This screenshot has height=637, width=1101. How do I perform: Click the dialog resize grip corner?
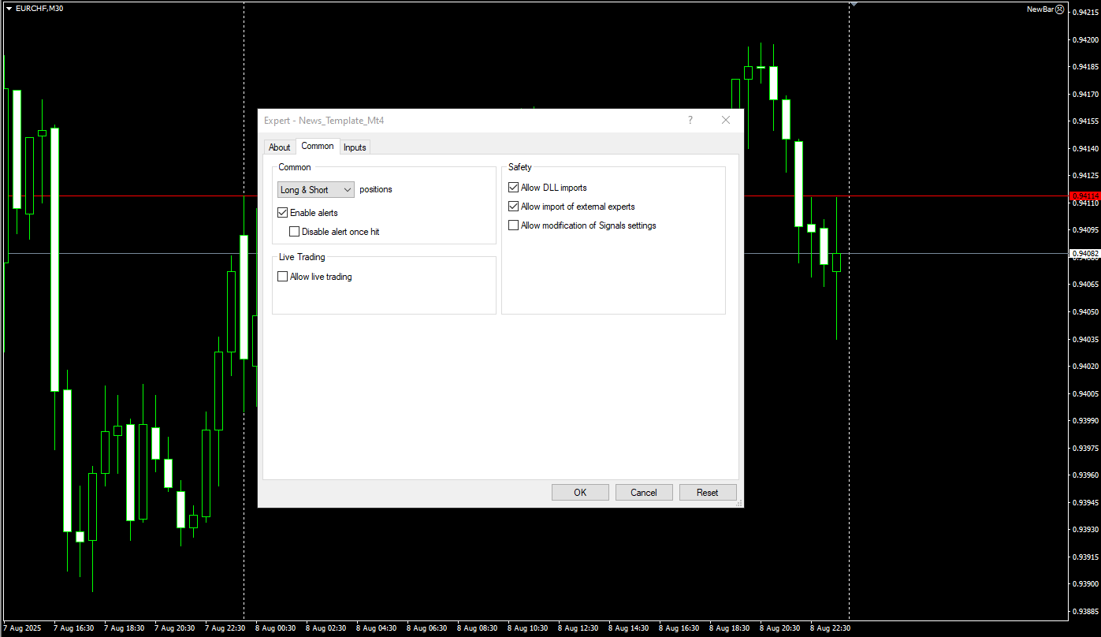(739, 503)
